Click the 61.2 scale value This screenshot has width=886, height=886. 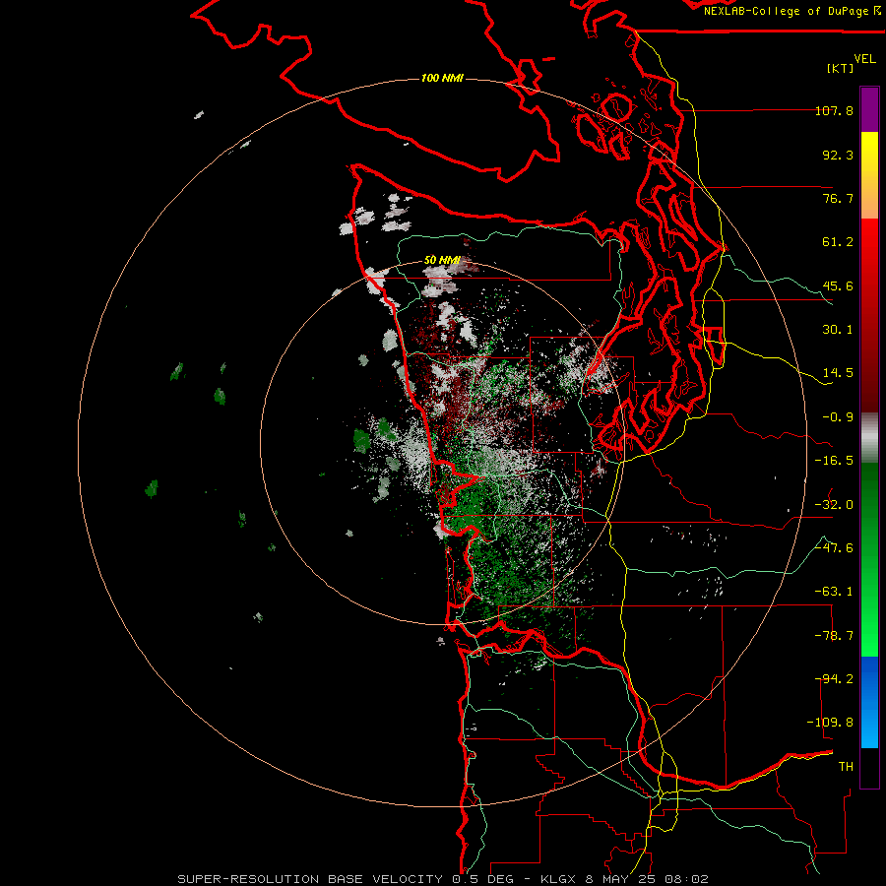pos(838,242)
